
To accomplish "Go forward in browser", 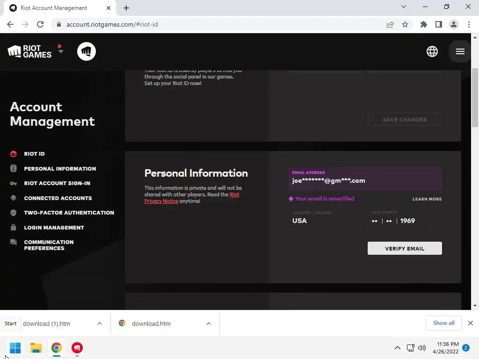I will pos(25,24).
